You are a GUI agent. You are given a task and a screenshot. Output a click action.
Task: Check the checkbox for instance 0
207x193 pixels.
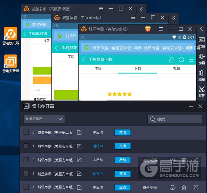pyautogui.click(x=26, y=132)
